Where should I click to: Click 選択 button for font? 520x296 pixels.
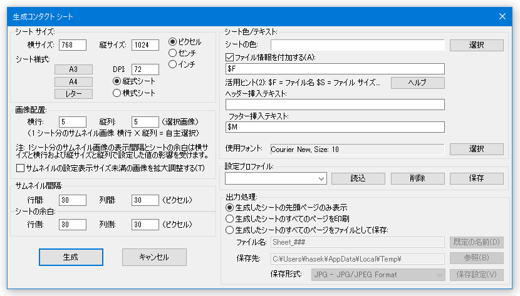click(x=477, y=149)
